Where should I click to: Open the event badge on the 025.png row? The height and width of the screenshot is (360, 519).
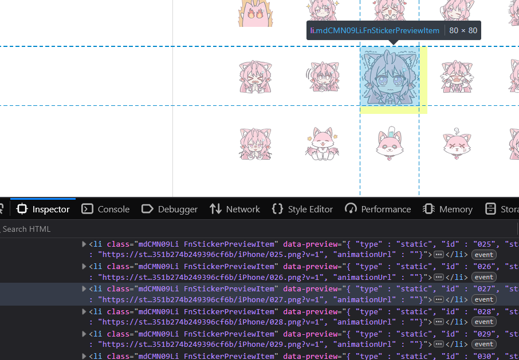pyautogui.click(x=484, y=255)
